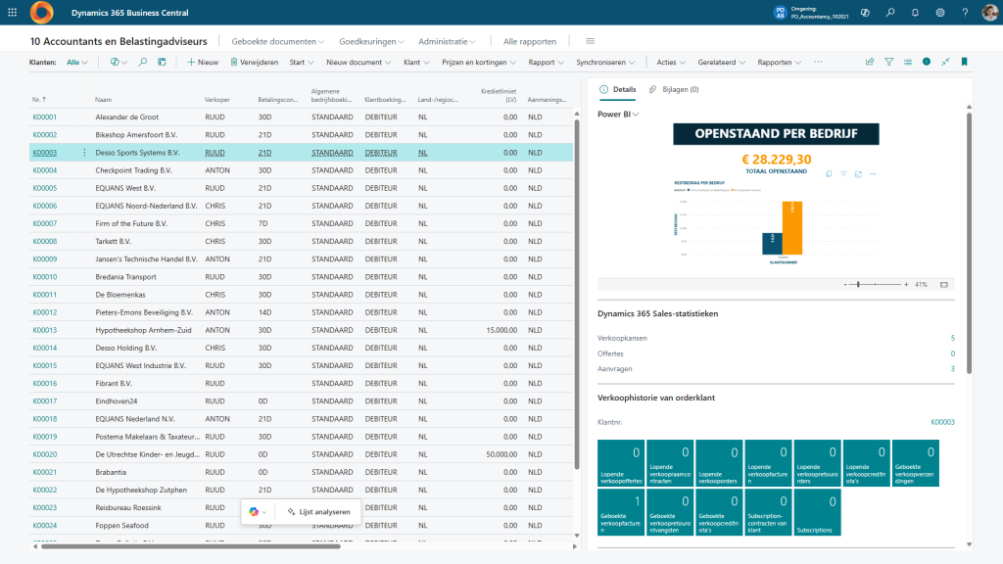Open Geboekte verkoopfacturen tile showing 1
This screenshot has width=1003, height=564.
tap(620, 512)
